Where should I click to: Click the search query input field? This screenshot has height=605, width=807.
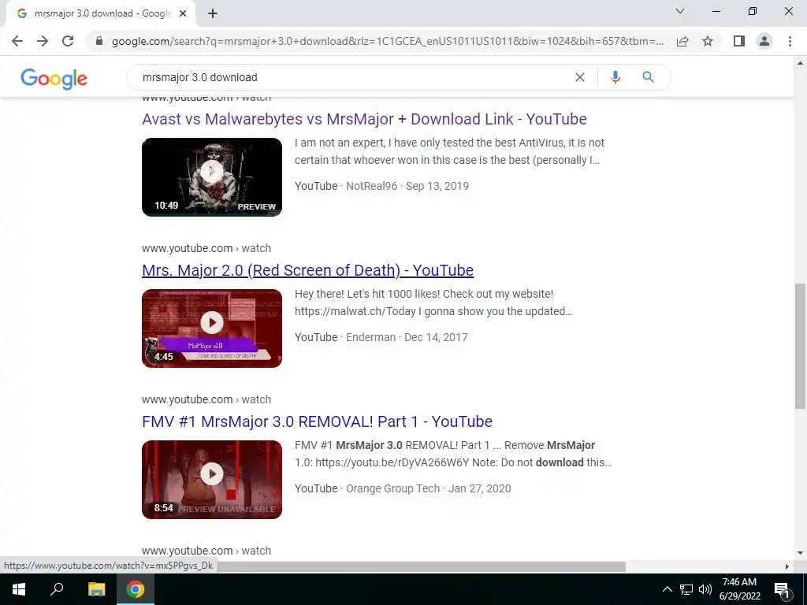pyautogui.click(x=355, y=77)
